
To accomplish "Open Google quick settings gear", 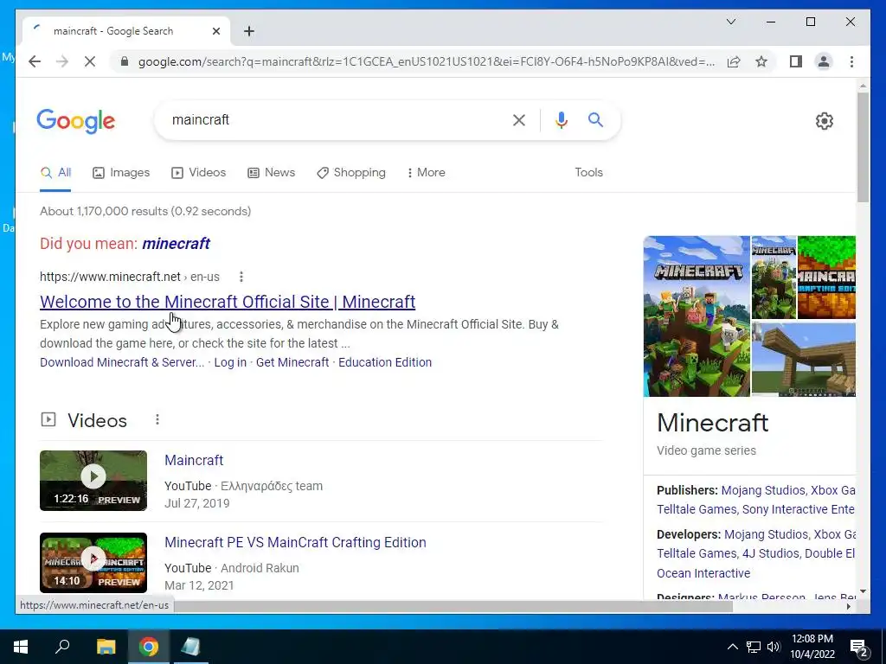I will tap(825, 121).
